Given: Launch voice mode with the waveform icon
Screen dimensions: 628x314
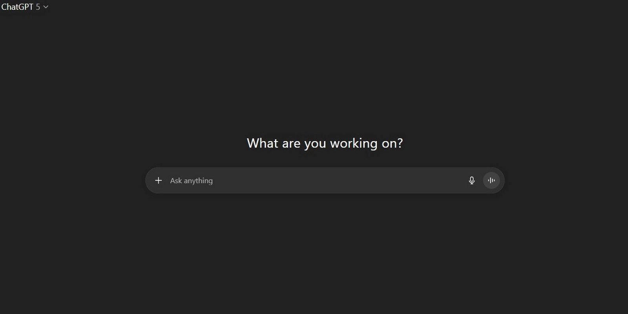Looking at the screenshot, I should 491,180.
